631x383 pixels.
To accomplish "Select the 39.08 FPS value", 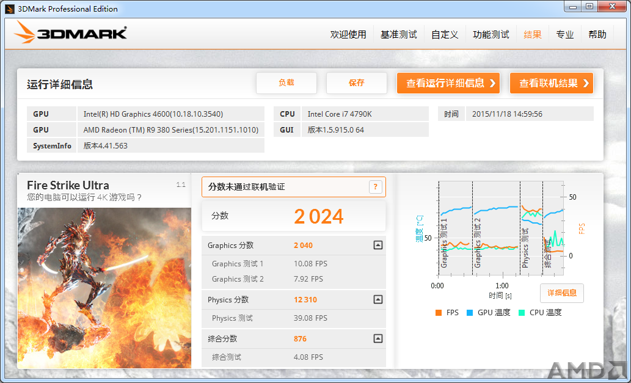I will click(310, 318).
